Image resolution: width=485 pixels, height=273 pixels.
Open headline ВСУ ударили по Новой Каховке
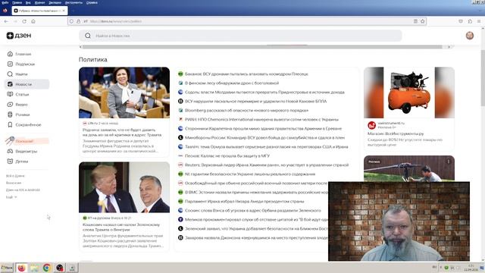point(255,101)
